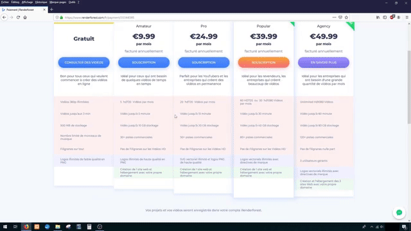Show hidden system tray icons
This screenshot has height=231, width=411.
372,227
